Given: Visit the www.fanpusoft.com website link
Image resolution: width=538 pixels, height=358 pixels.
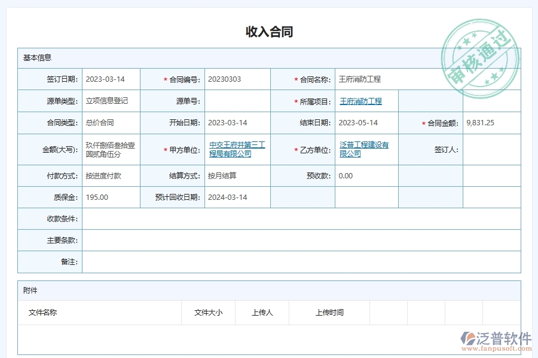Looking at the screenshot, I should click(x=496, y=350).
